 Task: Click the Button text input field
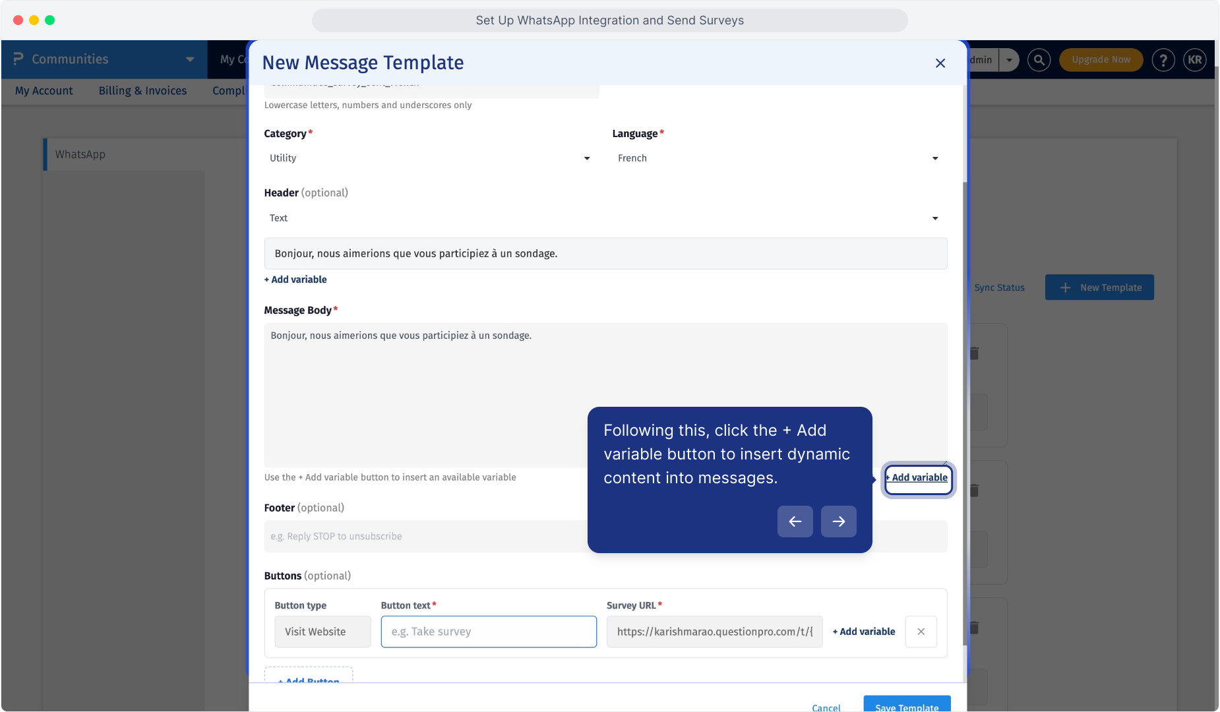point(489,632)
